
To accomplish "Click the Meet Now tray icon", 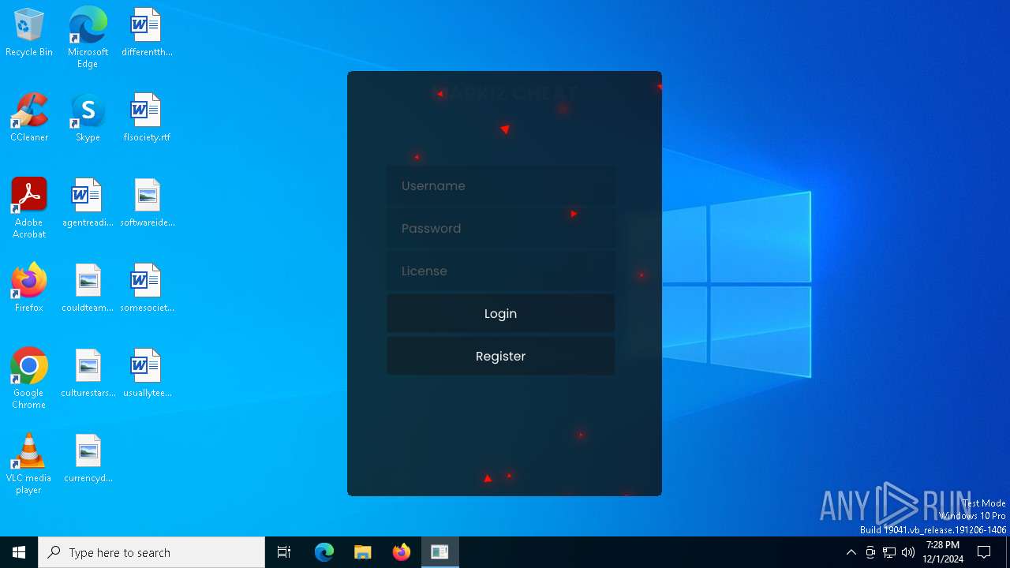I will (870, 552).
